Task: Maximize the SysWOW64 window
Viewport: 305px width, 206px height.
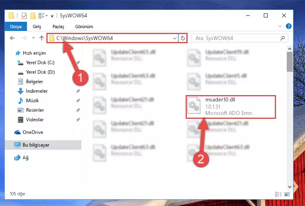Action: click(266, 15)
